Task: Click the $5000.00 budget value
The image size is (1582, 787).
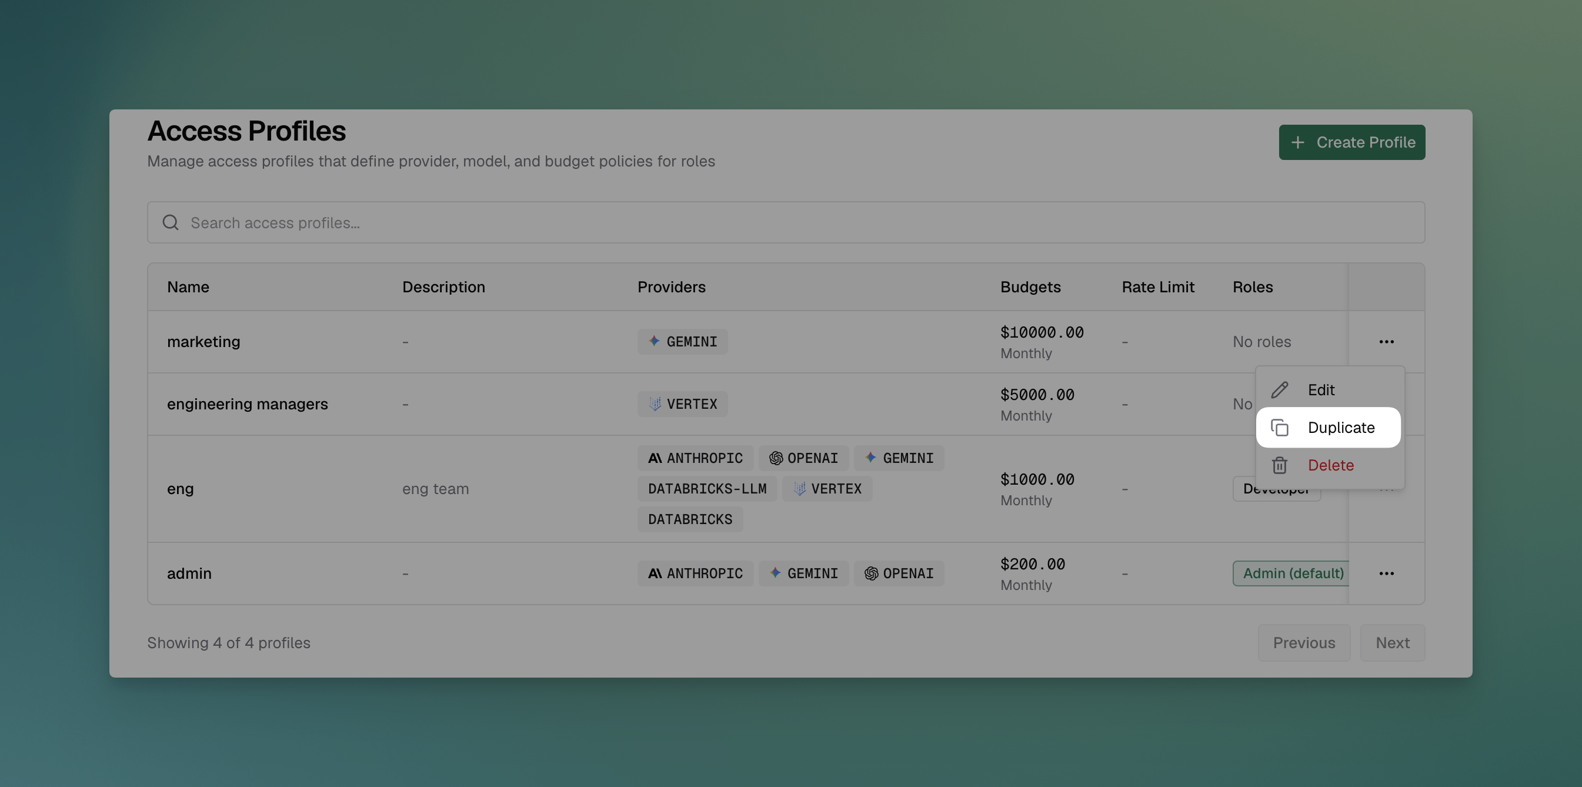Action: (x=1037, y=395)
